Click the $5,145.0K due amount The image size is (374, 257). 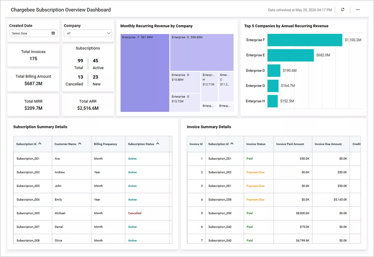pyautogui.click(x=340, y=200)
